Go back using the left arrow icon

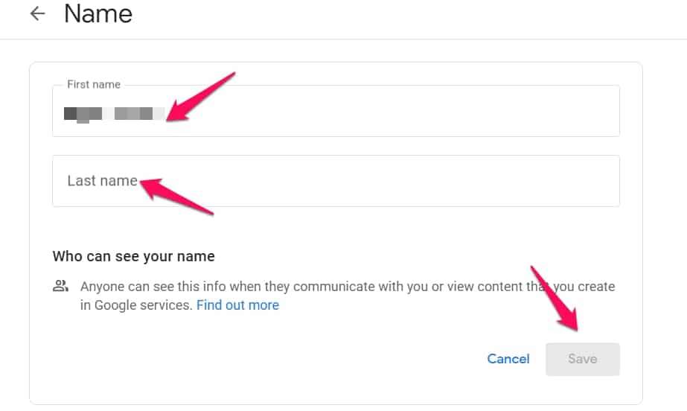(x=37, y=13)
